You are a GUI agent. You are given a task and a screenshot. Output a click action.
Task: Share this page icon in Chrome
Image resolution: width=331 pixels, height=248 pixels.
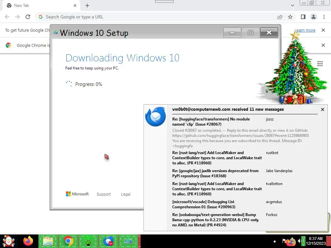pos(280,17)
